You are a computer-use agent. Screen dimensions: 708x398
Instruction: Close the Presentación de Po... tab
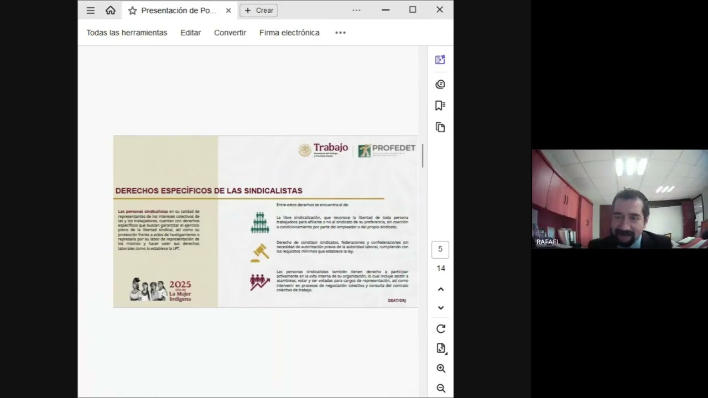228,11
